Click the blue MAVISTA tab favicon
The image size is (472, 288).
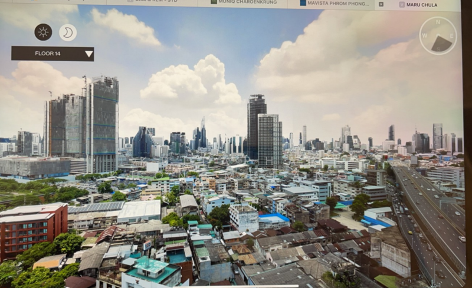303,3
